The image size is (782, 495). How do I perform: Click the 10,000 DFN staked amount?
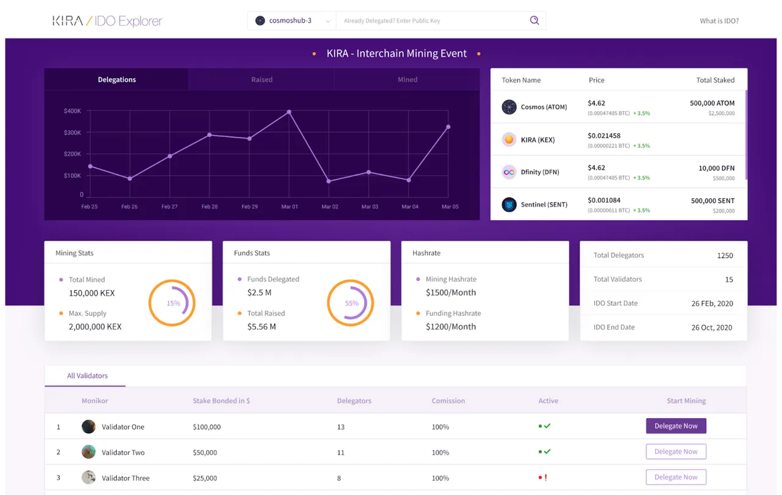pos(717,168)
